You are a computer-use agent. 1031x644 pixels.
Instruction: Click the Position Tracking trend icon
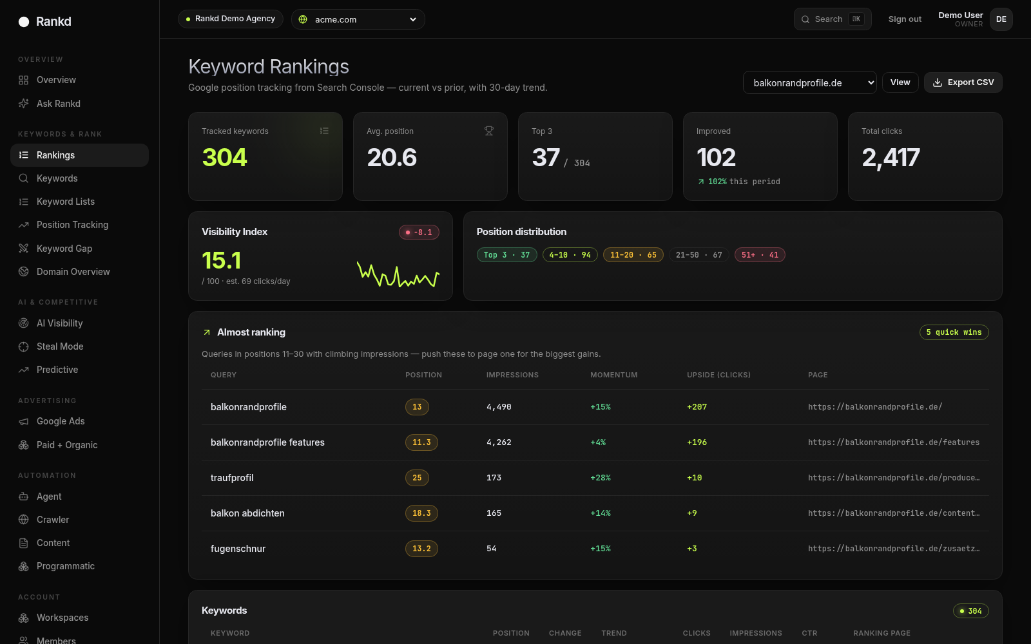24,225
